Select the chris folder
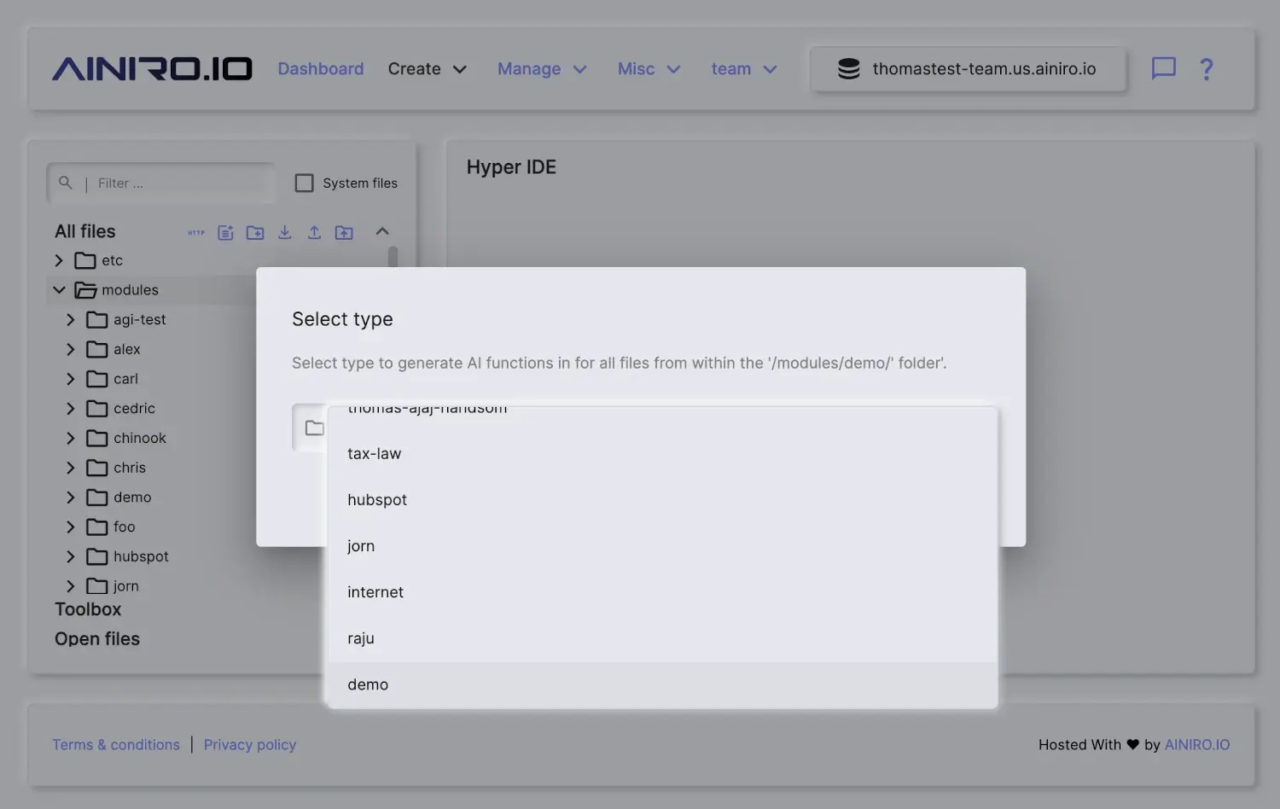Viewport: 1280px width, 809px height. [116, 468]
